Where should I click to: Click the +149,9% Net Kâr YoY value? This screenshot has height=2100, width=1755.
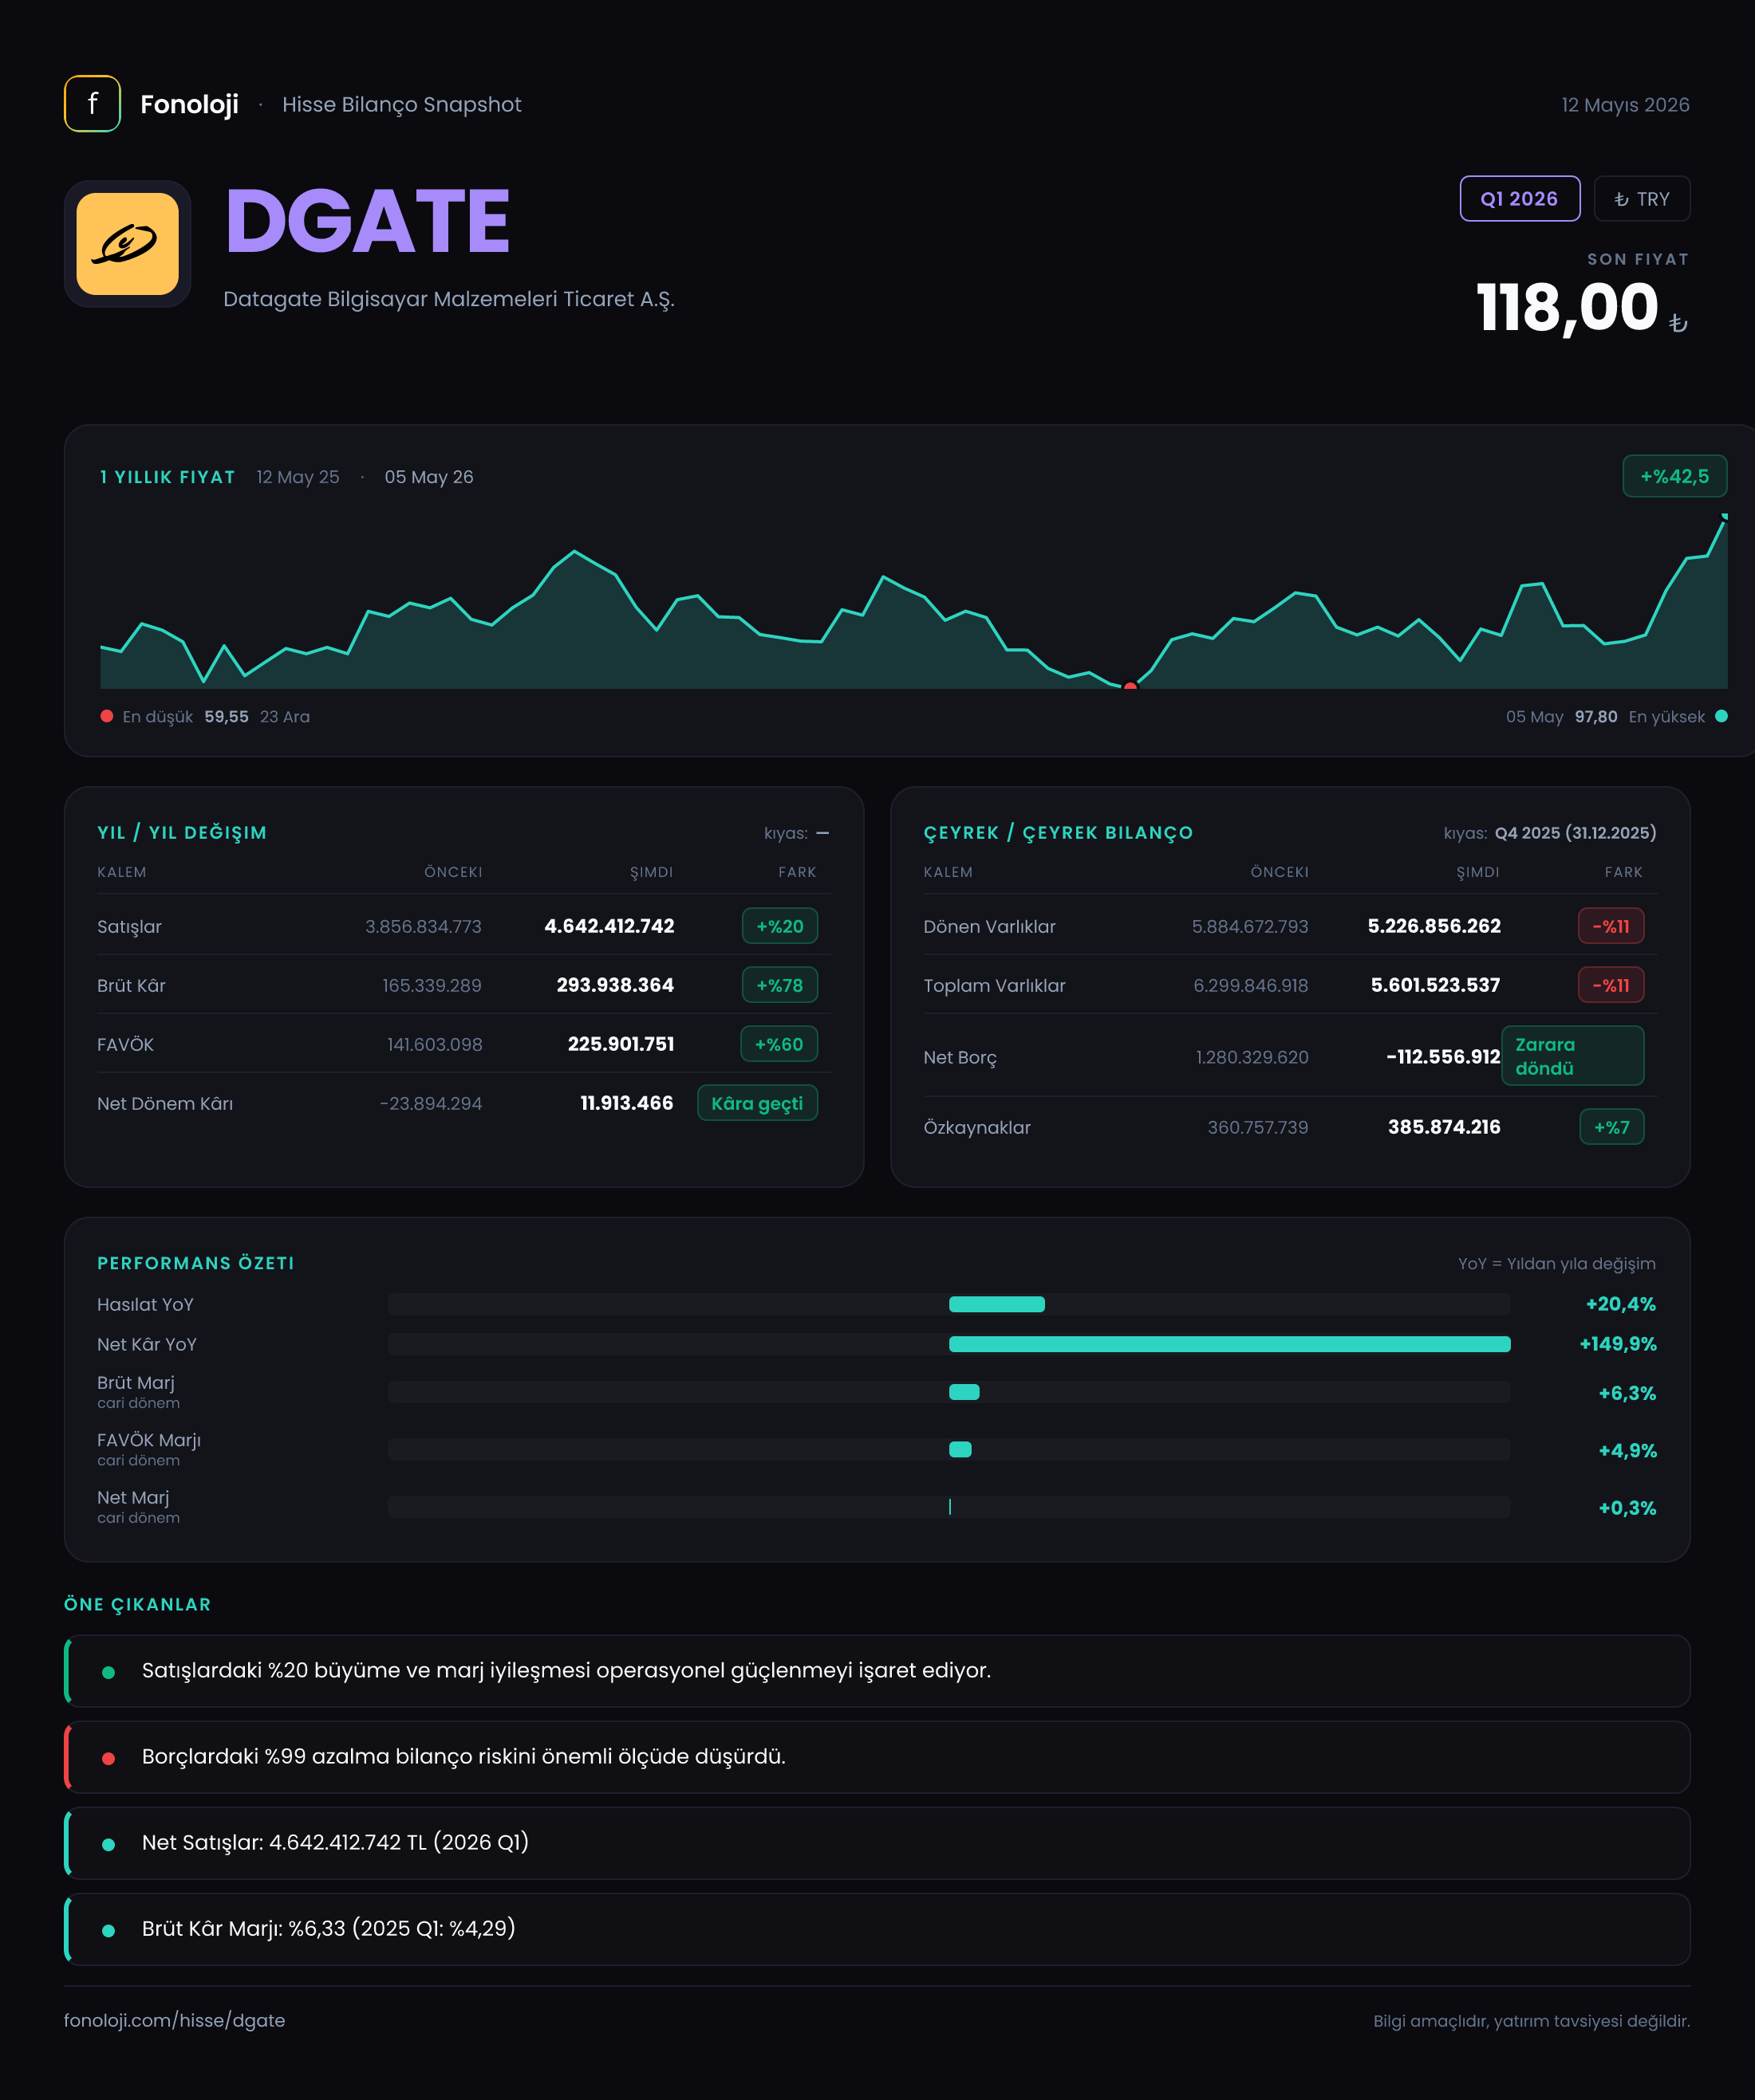point(1617,1344)
